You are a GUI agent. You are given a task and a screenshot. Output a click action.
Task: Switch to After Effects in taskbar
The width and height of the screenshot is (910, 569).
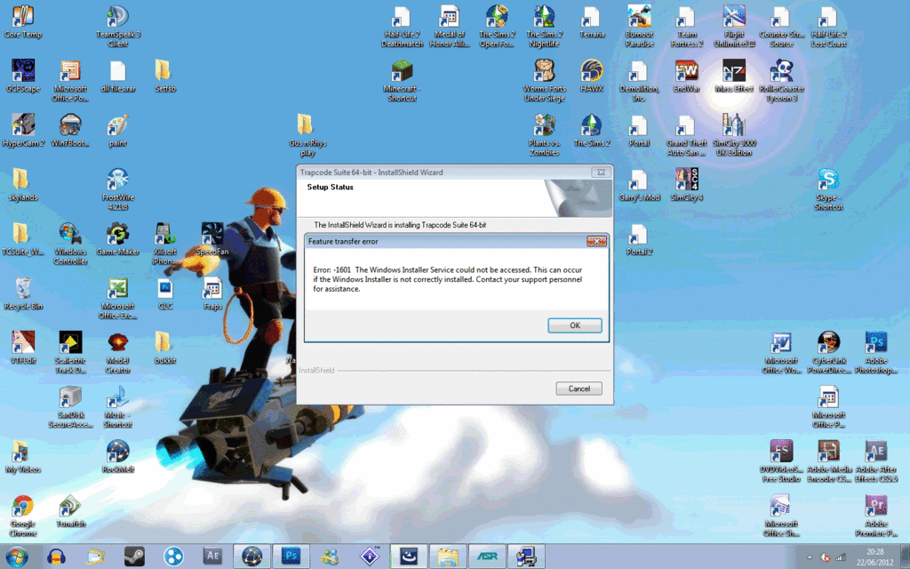tap(212, 557)
